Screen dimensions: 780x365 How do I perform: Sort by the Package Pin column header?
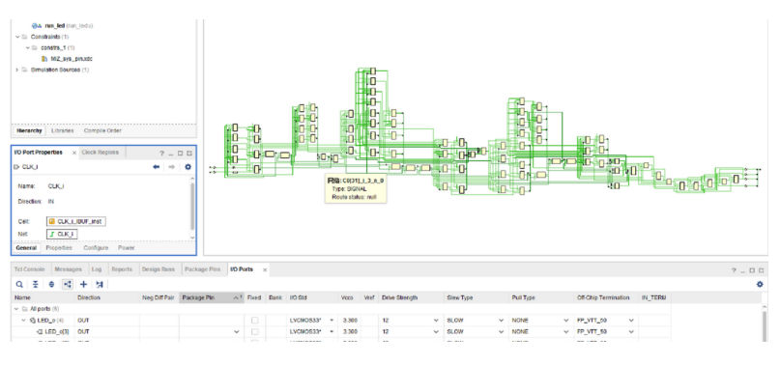[x=212, y=297]
